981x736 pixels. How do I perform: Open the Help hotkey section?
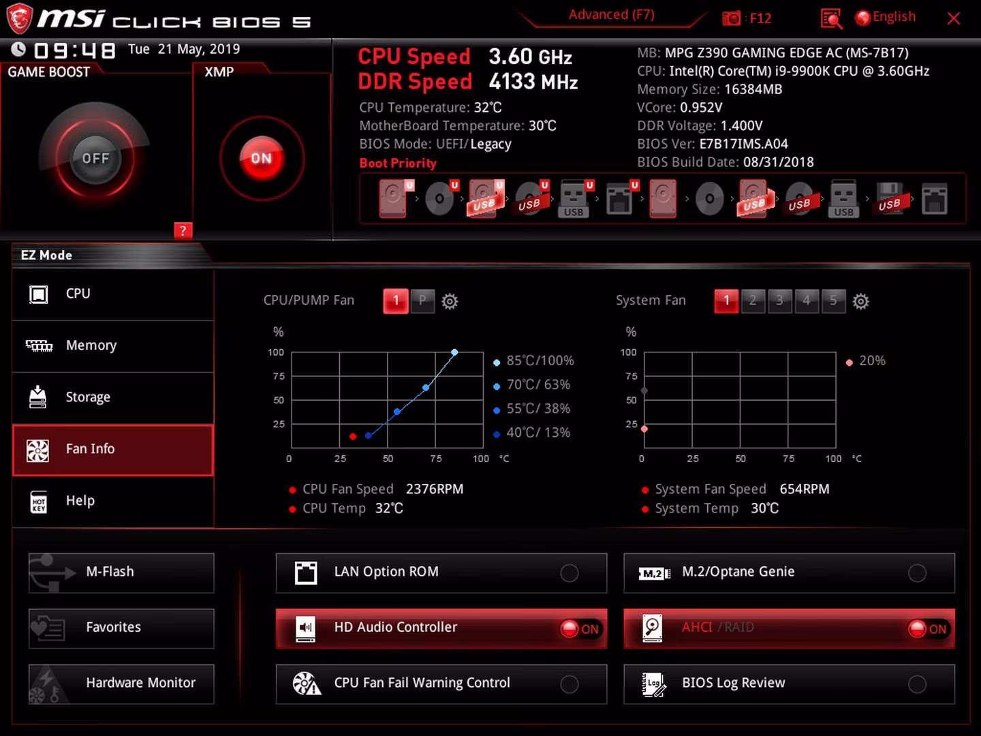pyautogui.click(x=113, y=502)
